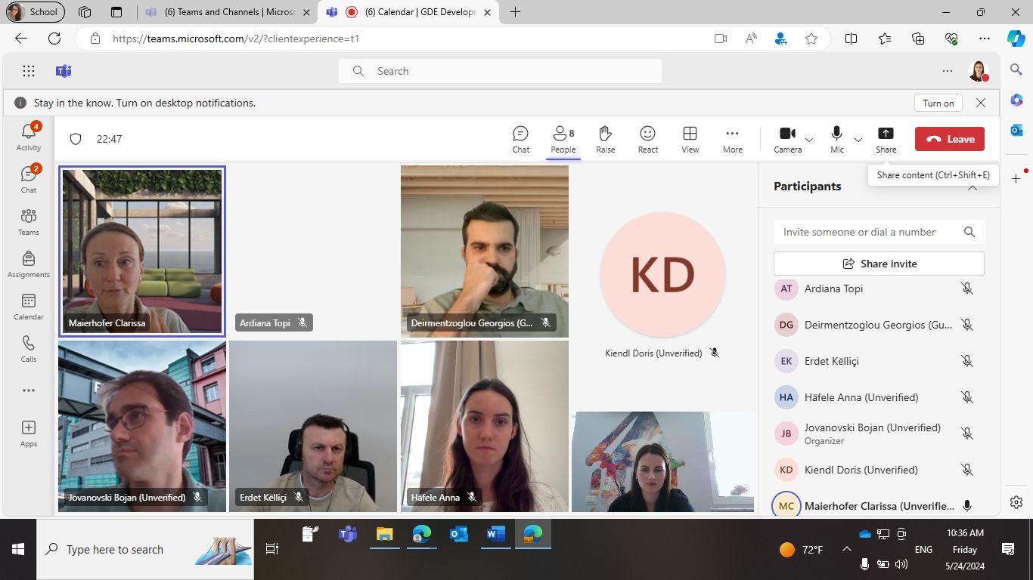Open Activity feed in left sidebar
The image size is (1033, 580).
pyautogui.click(x=29, y=137)
